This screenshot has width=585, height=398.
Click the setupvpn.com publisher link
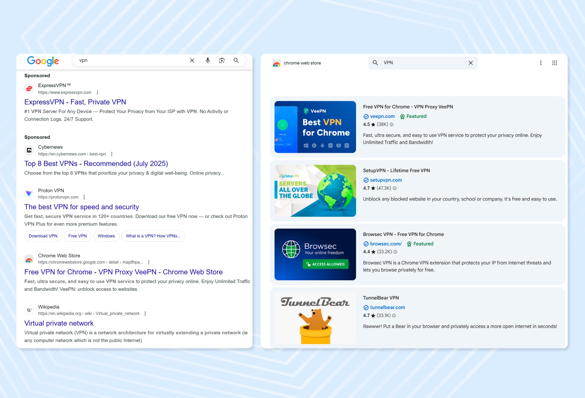[386, 180]
